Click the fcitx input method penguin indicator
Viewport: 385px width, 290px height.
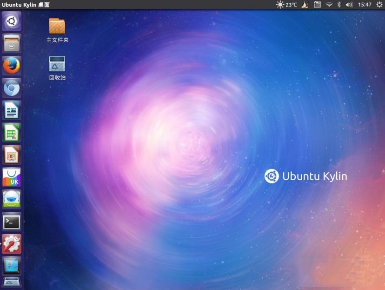pyautogui.click(x=305, y=5)
